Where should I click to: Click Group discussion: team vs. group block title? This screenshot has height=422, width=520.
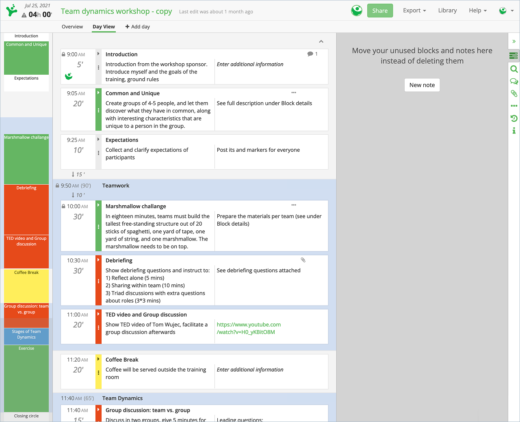coord(147,410)
